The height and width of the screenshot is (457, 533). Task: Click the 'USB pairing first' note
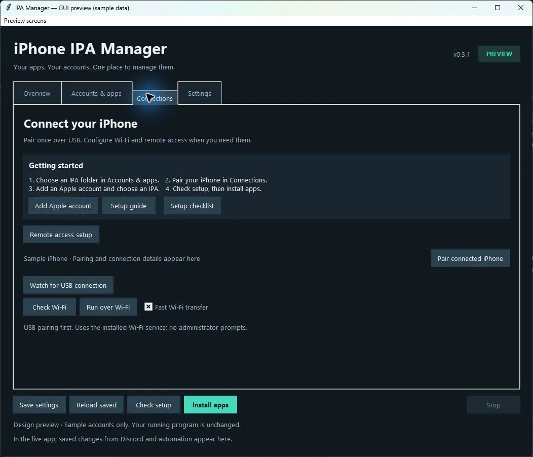click(x=136, y=327)
